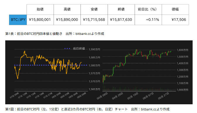Click the 1,570万円 axis label
The image size is (197, 113).
click(x=94, y=81)
